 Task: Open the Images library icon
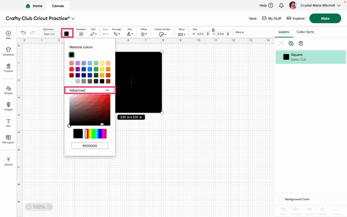[x=8, y=105]
